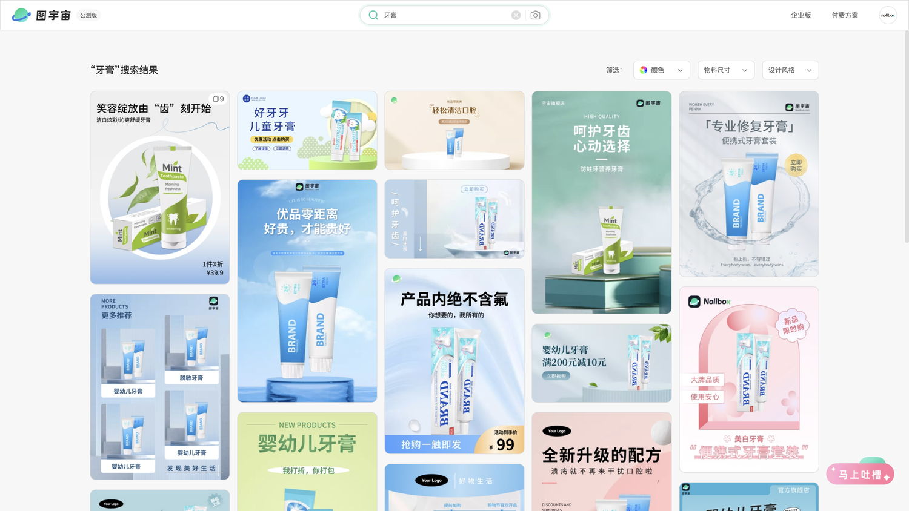
Task: Open the 全新升级的配方 template
Action: point(602,462)
